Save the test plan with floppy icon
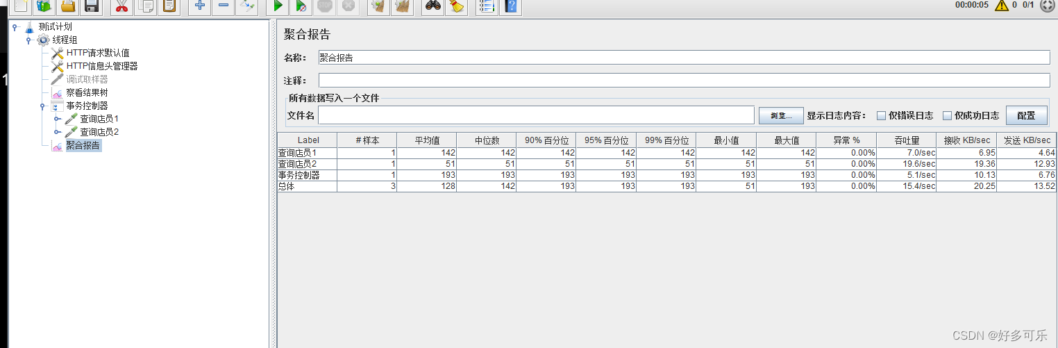Viewport: 1058px width, 348px height. [x=91, y=7]
